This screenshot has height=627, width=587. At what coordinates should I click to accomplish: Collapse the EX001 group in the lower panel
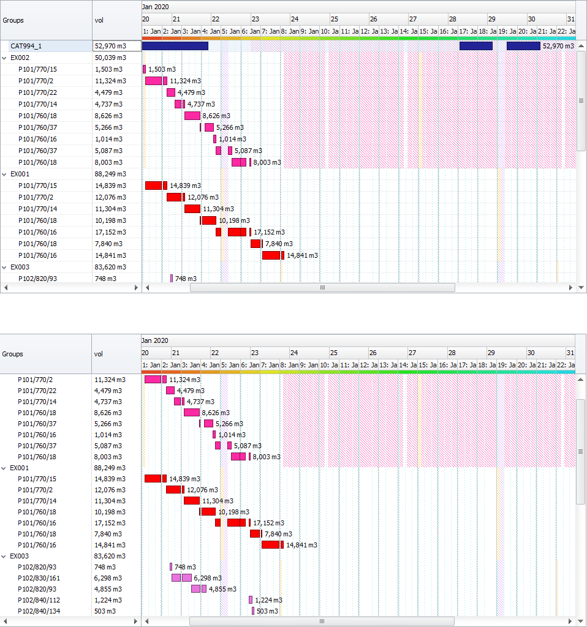pyautogui.click(x=4, y=467)
